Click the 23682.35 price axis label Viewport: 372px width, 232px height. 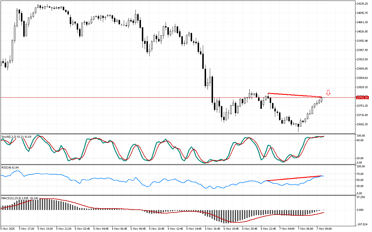pyautogui.click(x=362, y=124)
